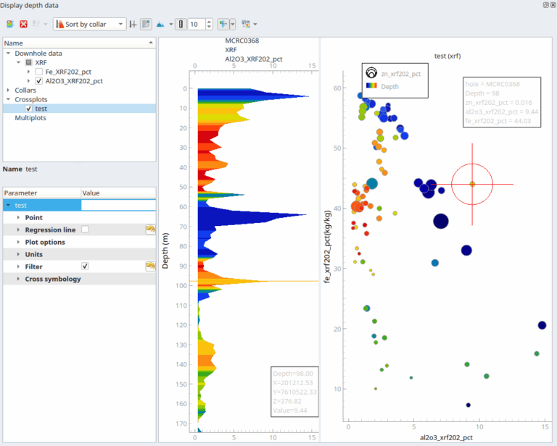The width and height of the screenshot is (557, 446).
Task: Toggle the highlighted plot layout toolbar icon
Action: [x=146, y=24]
